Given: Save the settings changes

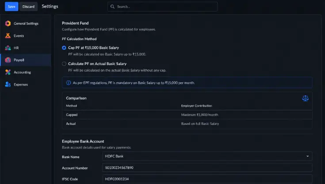Looking at the screenshot, I should (x=11, y=7).
